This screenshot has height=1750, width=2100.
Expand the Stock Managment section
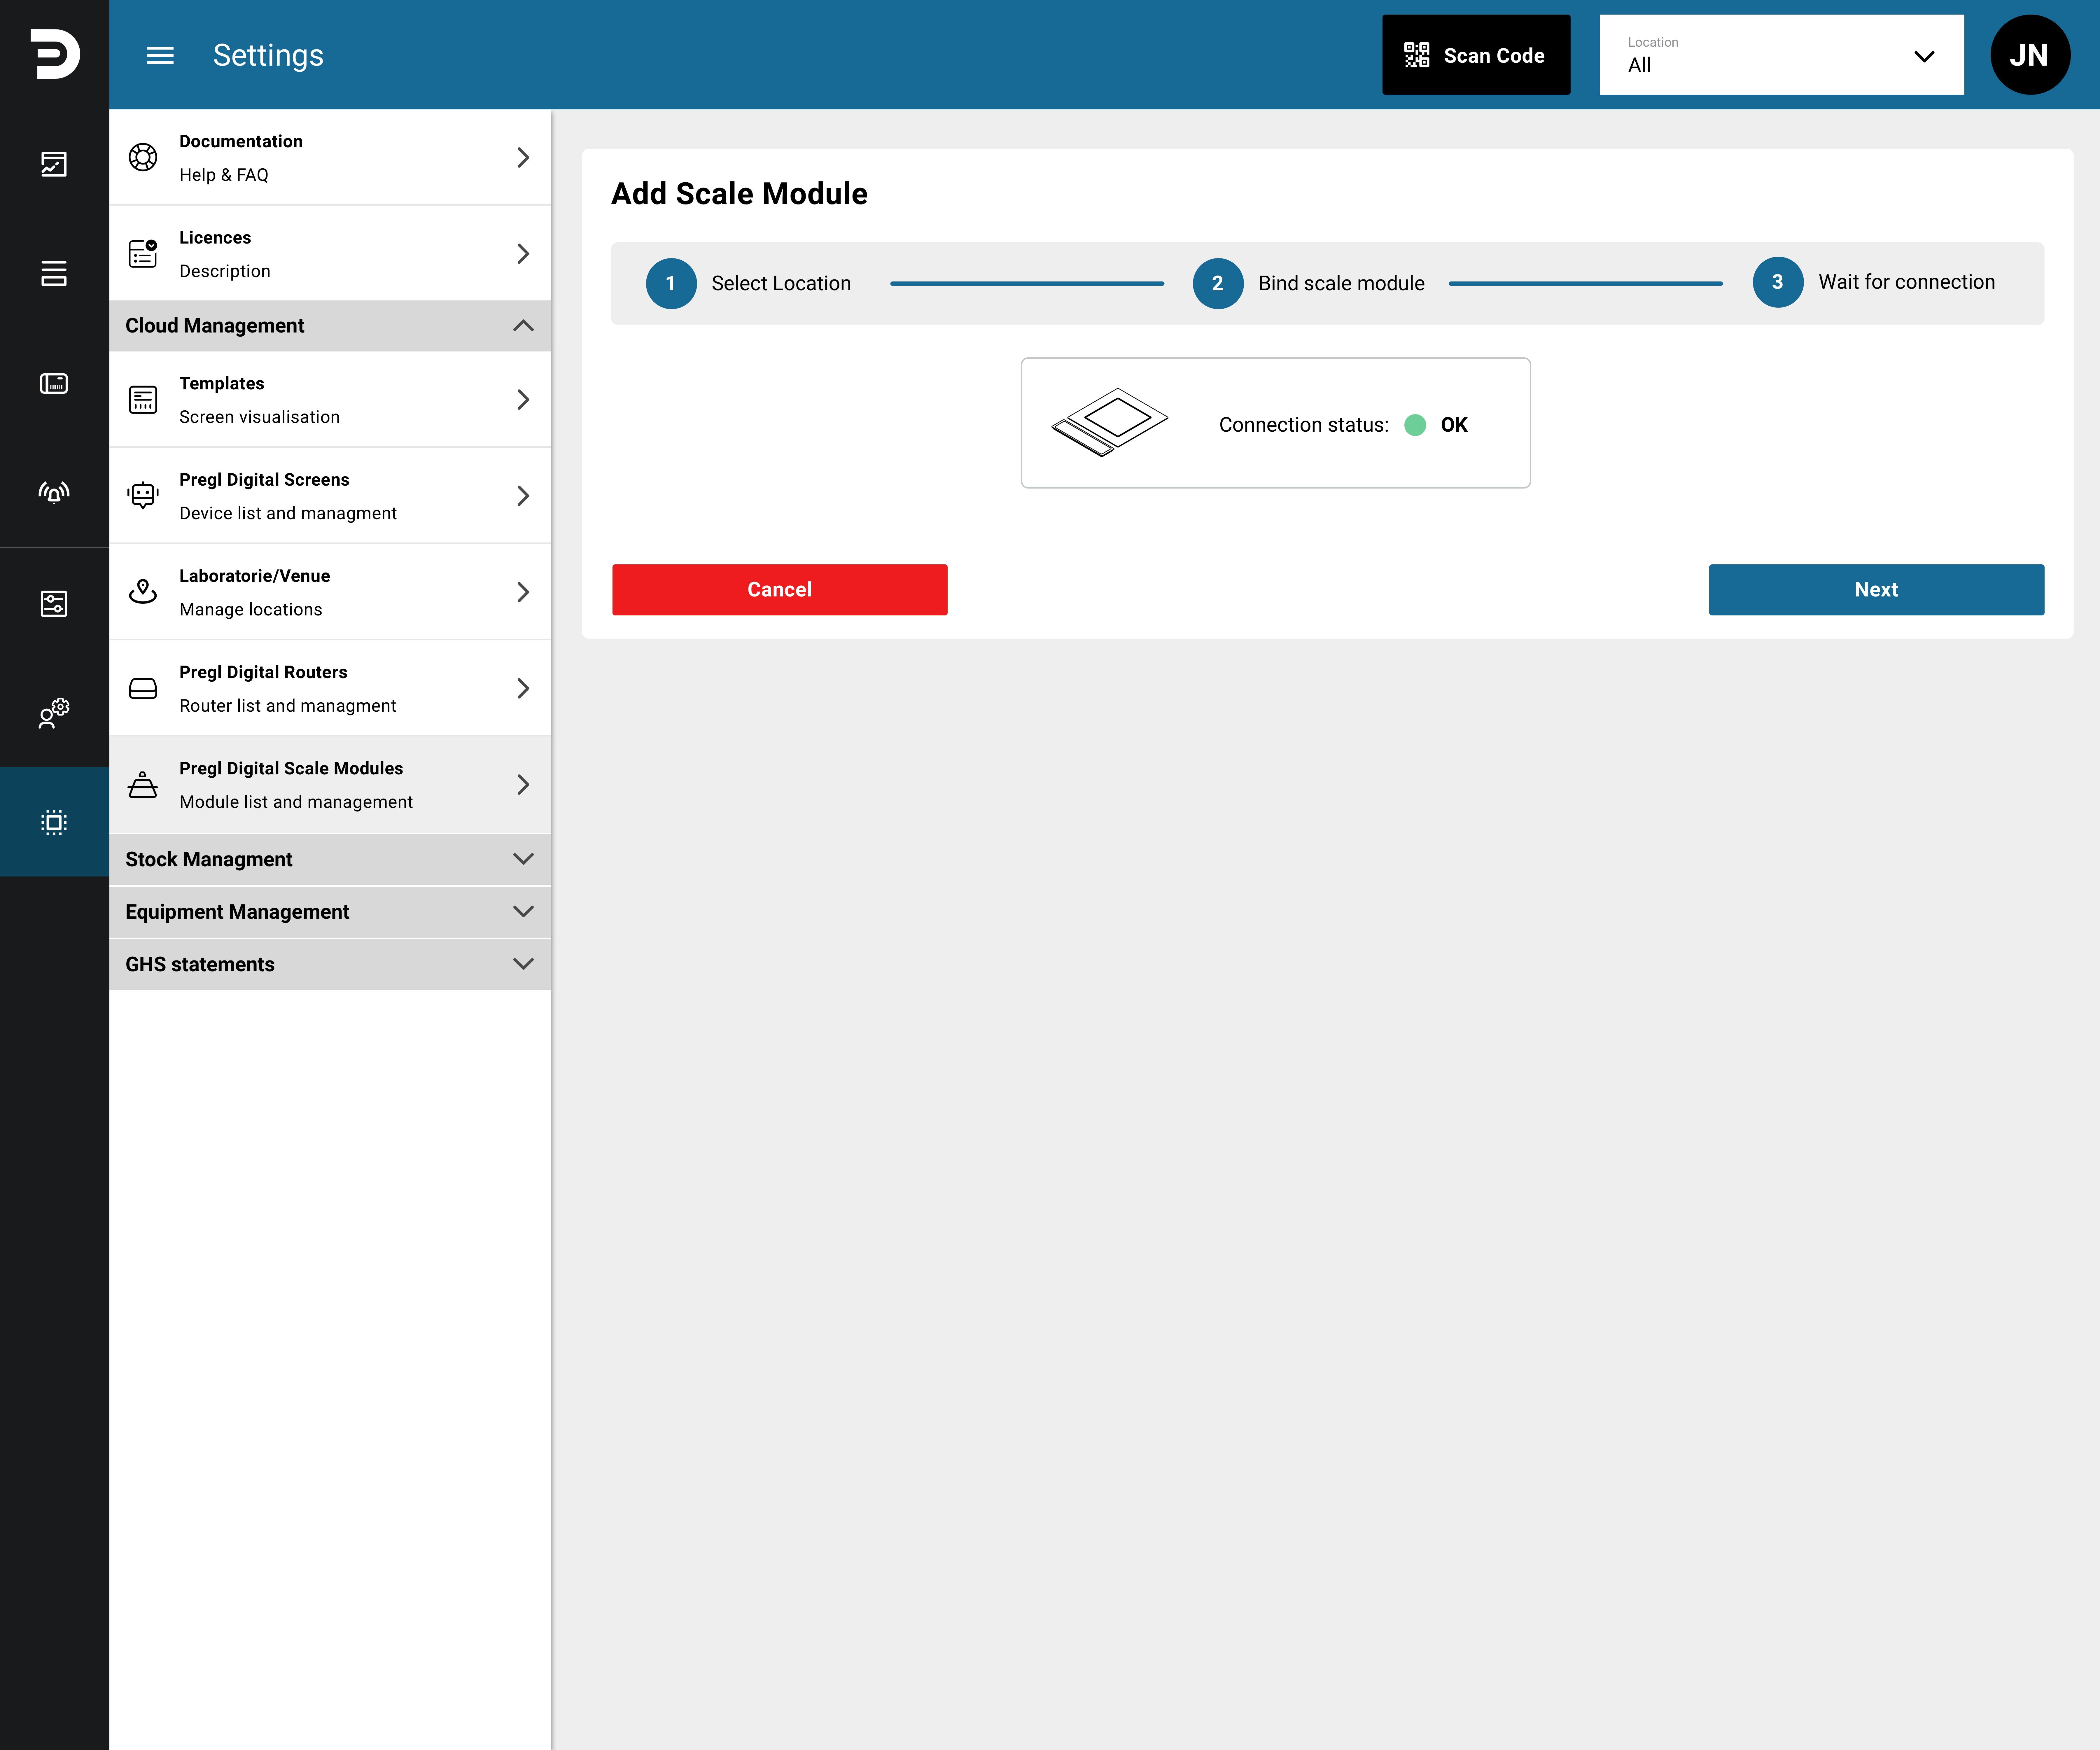(x=330, y=860)
